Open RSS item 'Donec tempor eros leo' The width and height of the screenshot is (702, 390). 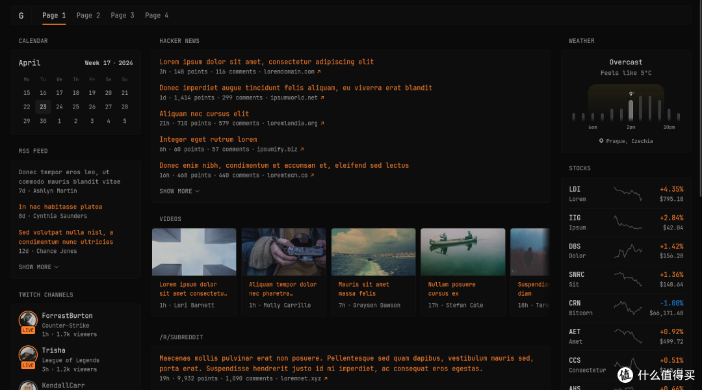point(70,177)
